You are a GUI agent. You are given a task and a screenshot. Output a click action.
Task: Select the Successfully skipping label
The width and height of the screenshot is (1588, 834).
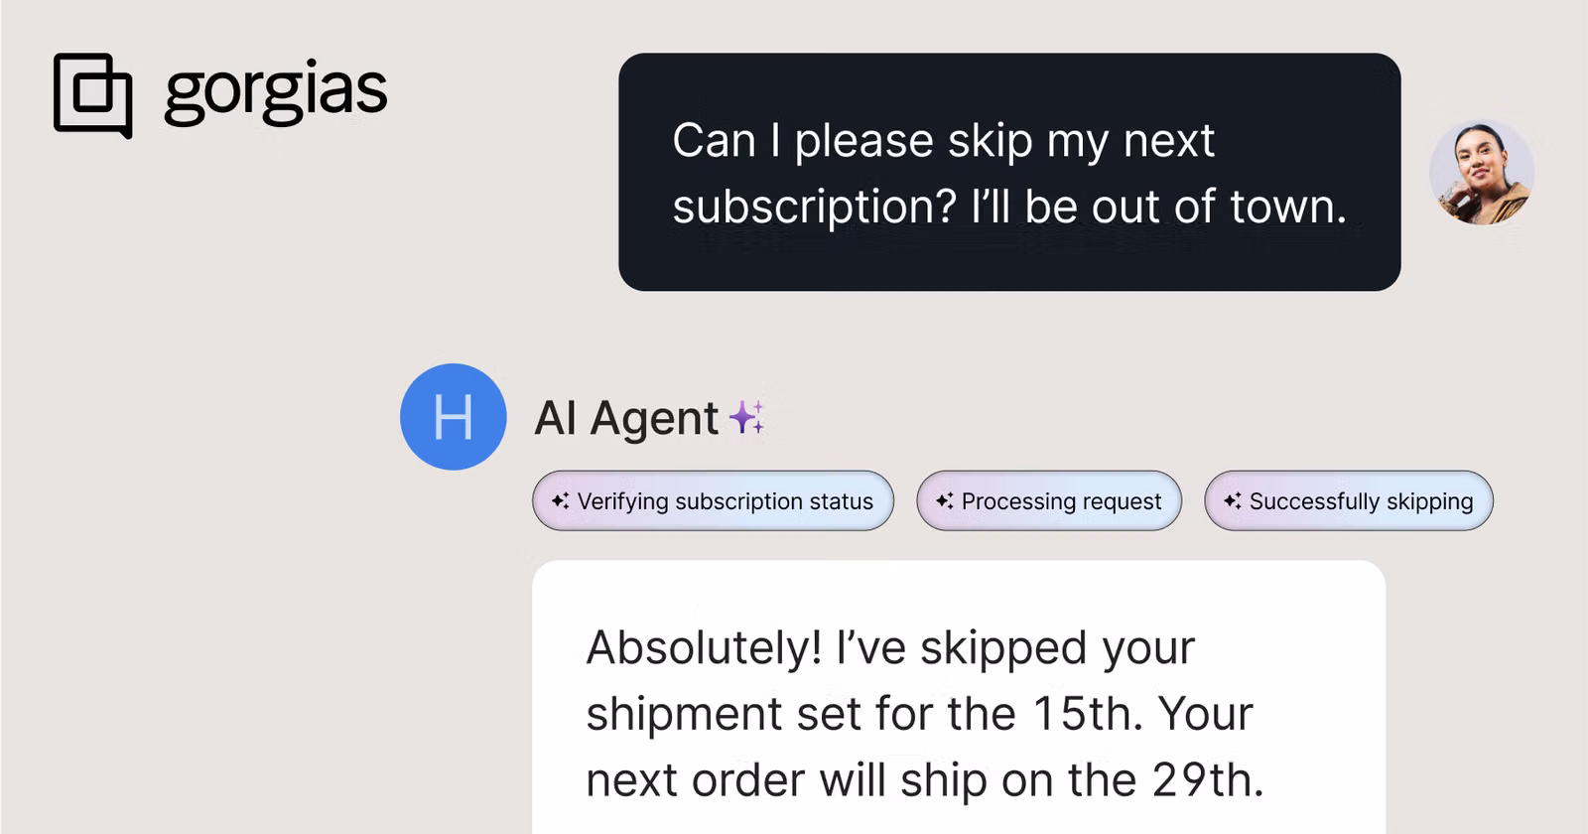point(1361,501)
